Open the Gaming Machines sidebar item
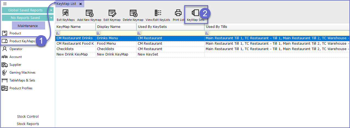 [22, 73]
